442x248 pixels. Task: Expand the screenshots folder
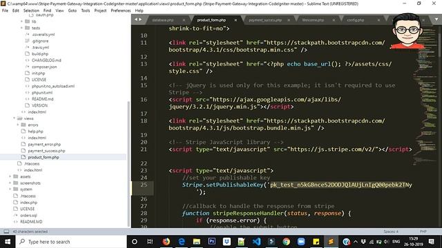[x=10, y=183]
